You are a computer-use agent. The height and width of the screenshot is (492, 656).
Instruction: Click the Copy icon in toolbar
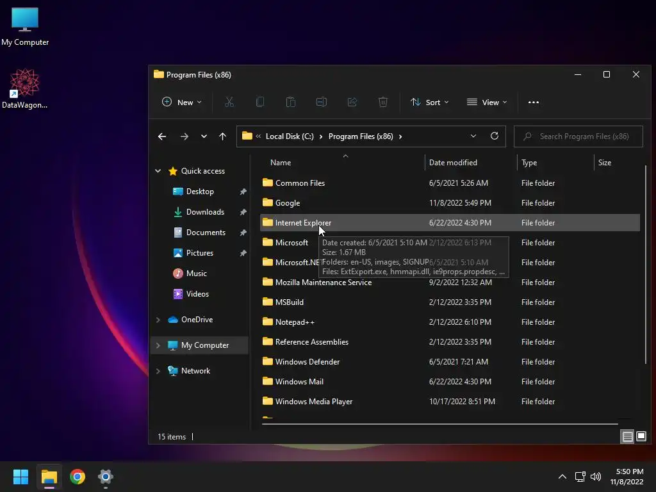tap(260, 102)
